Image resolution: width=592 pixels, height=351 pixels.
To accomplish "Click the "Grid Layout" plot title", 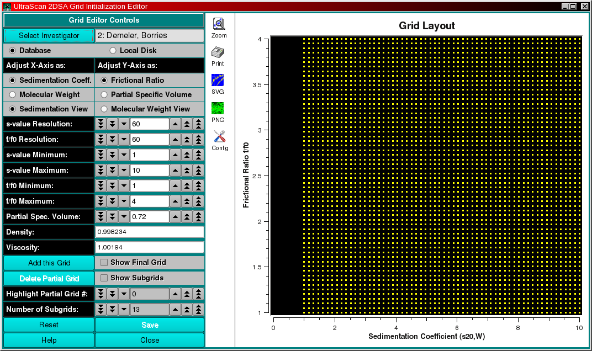I will [x=427, y=26].
